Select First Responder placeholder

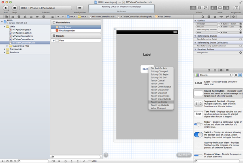click(x=76, y=31)
